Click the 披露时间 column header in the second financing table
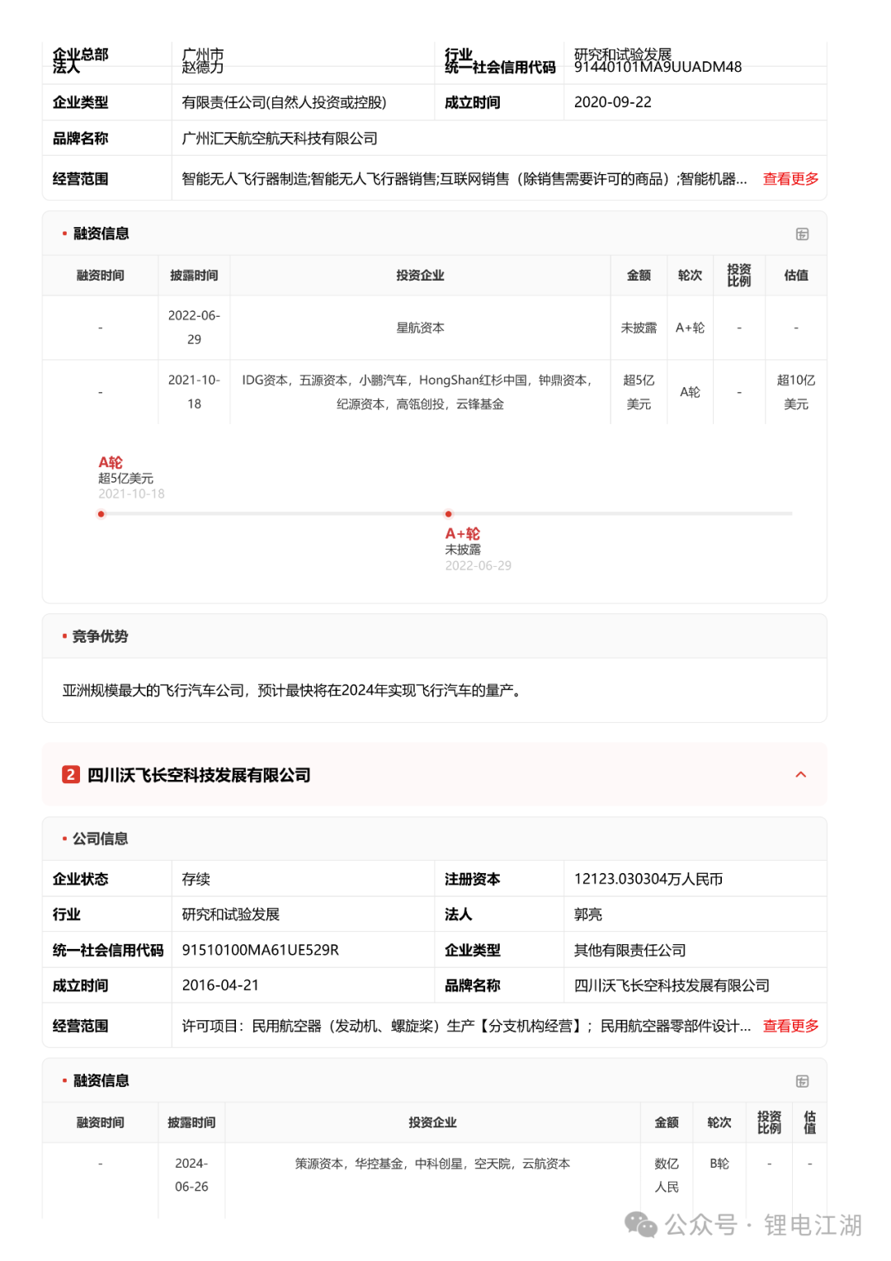This screenshot has height=1261, width=891. coord(191,1122)
